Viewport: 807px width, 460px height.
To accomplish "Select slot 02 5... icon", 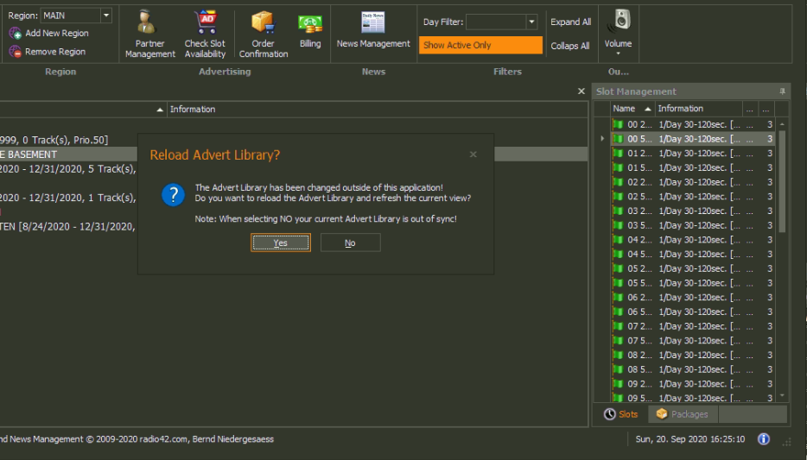I will [x=618, y=196].
